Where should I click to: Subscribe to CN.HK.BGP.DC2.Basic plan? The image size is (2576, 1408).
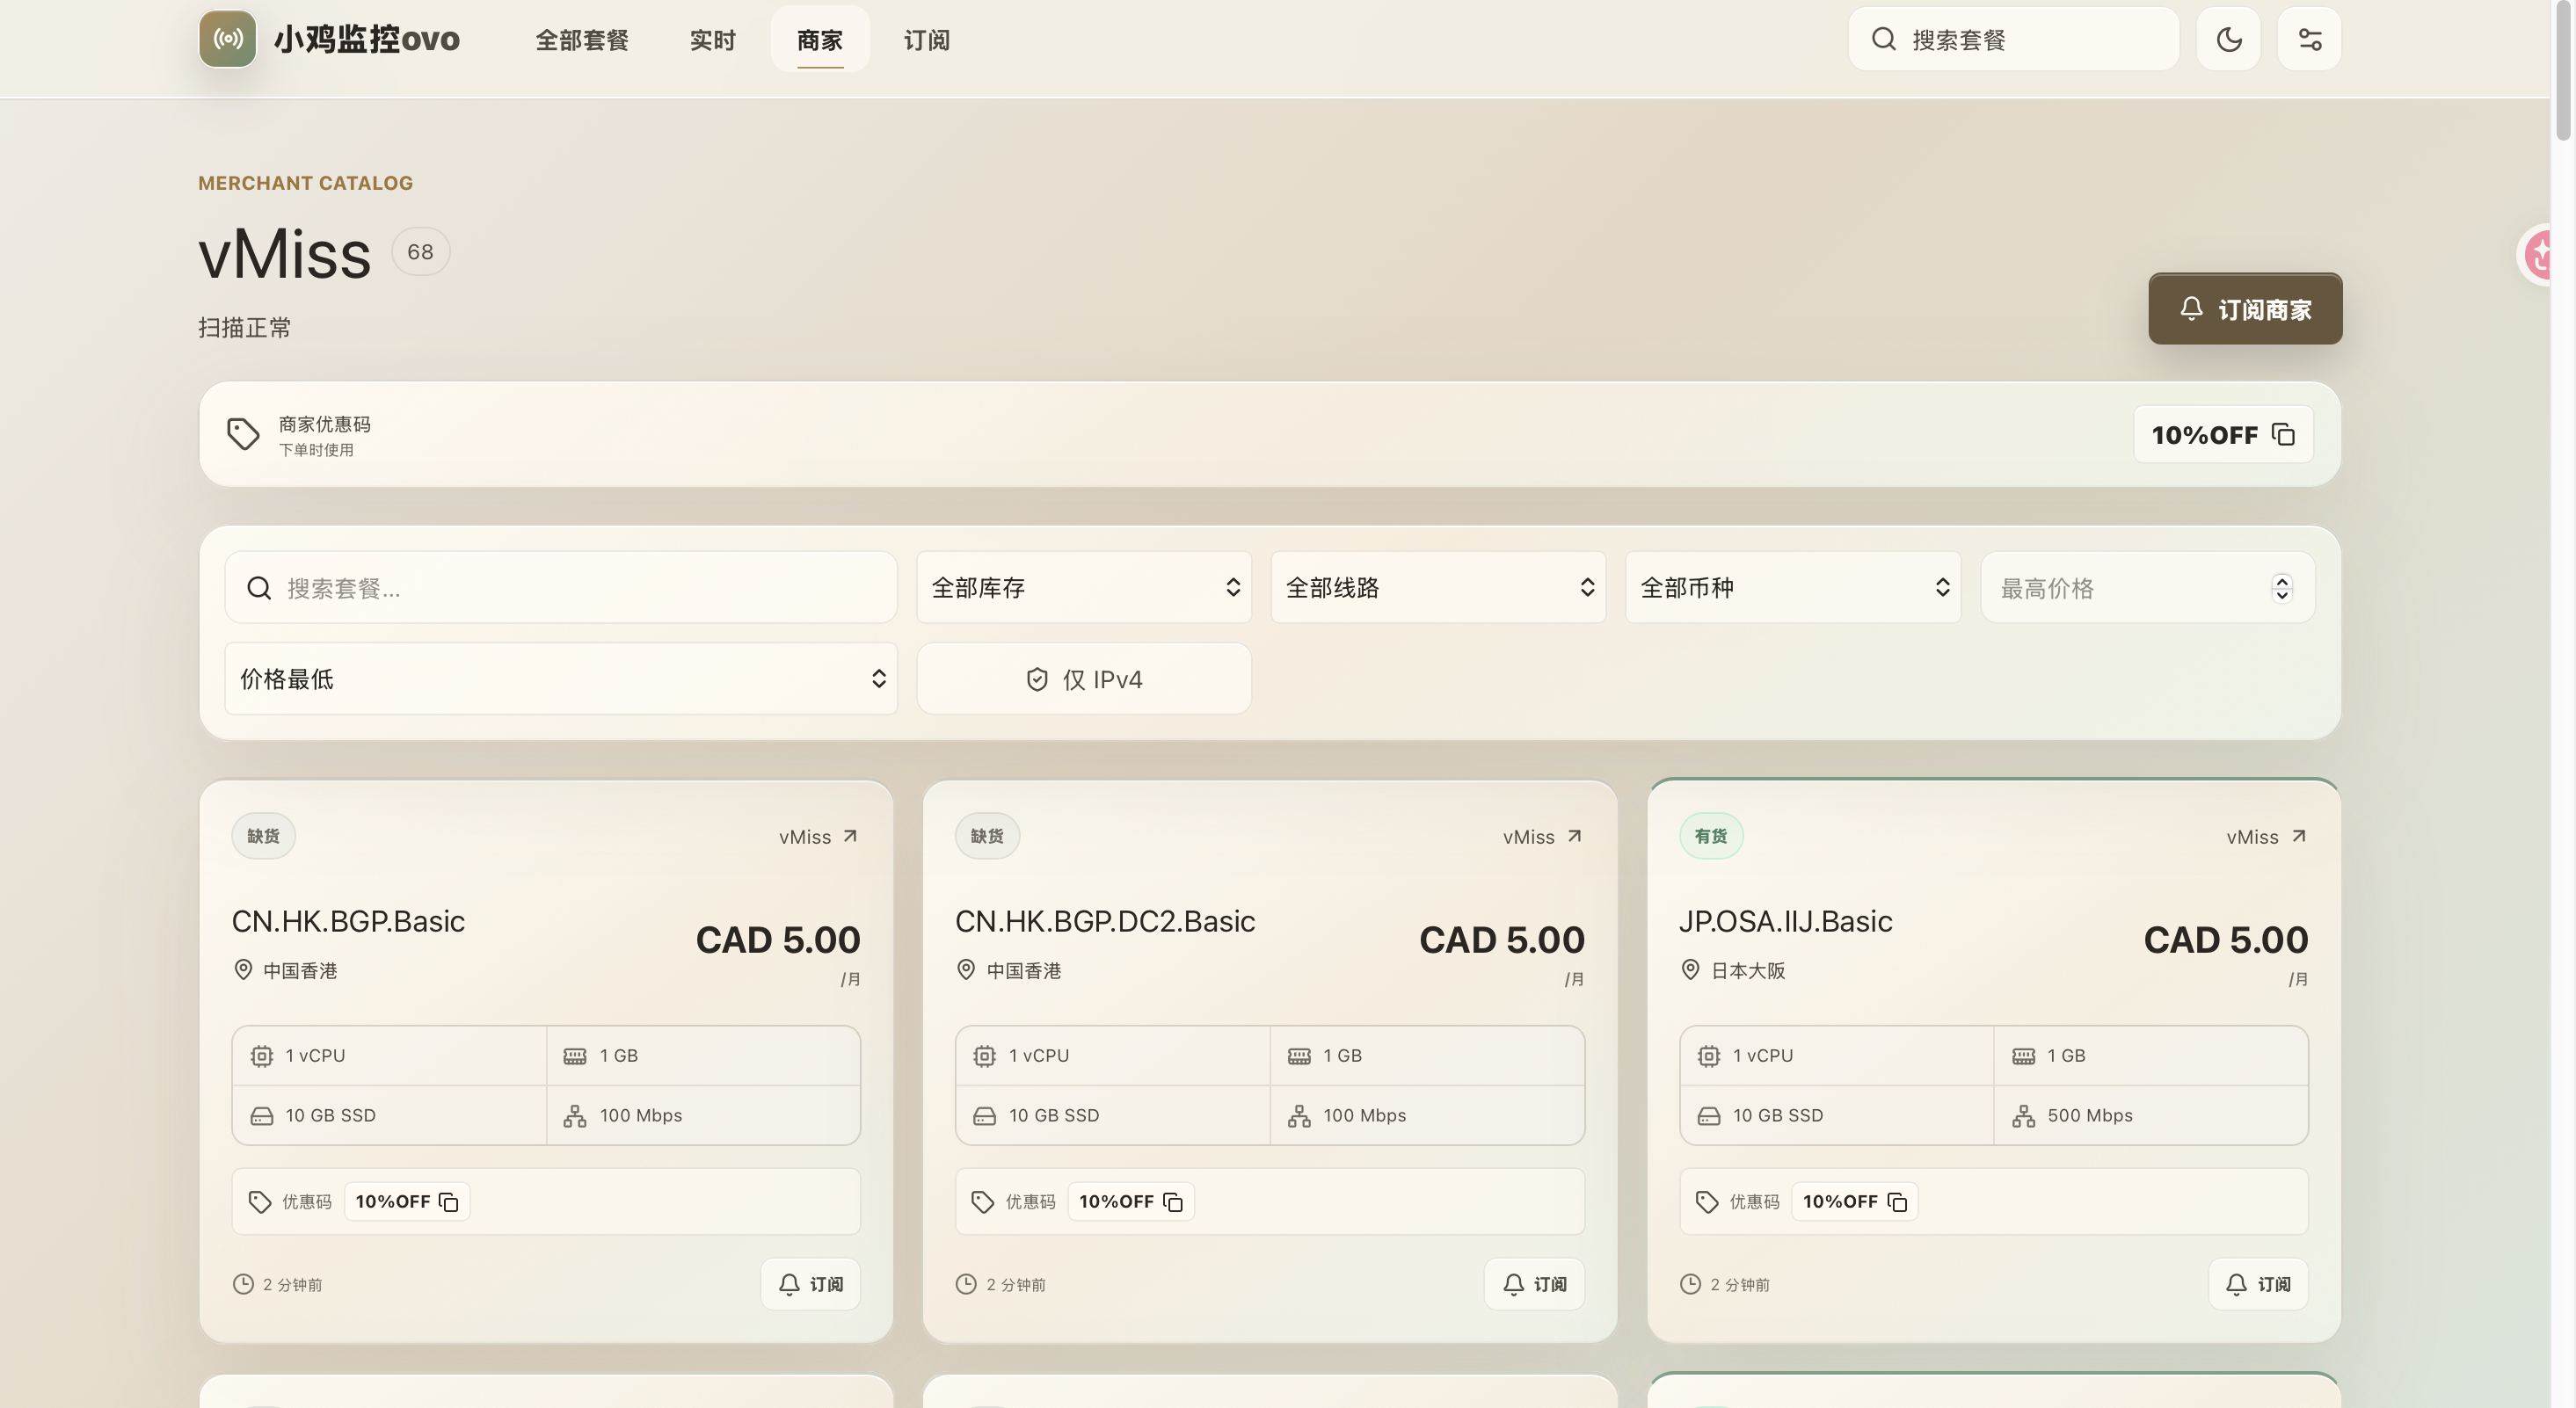click(1534, 1284)
